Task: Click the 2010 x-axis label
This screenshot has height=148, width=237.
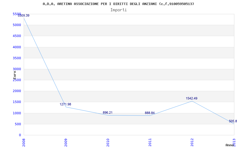Action: point(108,143)
